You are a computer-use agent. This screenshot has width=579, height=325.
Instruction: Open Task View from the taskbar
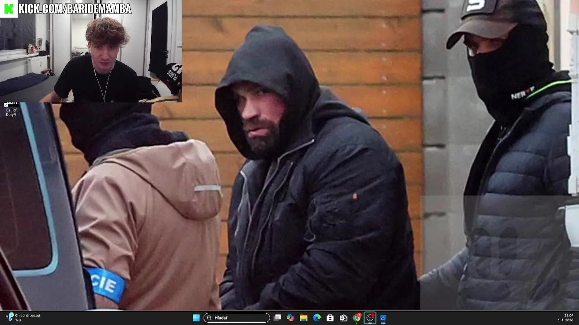(277, 318)
